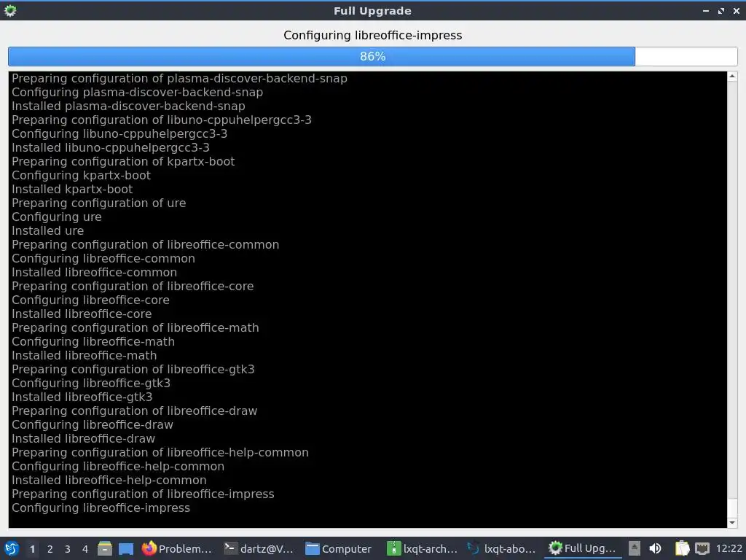
Task: Maximize the Full Upgrade window
Action: point(721,10)
